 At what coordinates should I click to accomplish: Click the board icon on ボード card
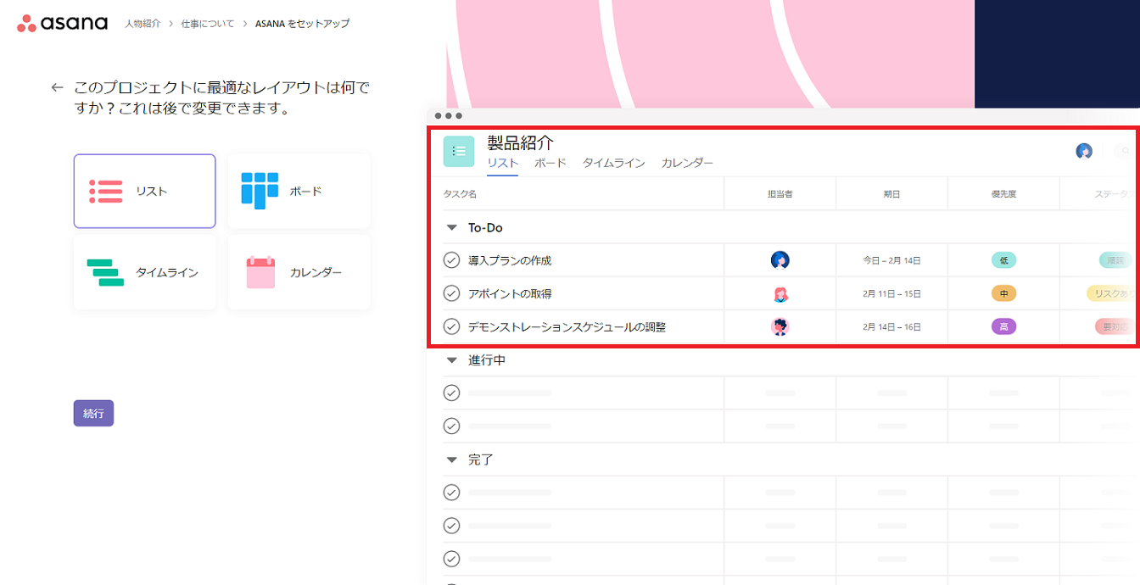pos(260,191)
